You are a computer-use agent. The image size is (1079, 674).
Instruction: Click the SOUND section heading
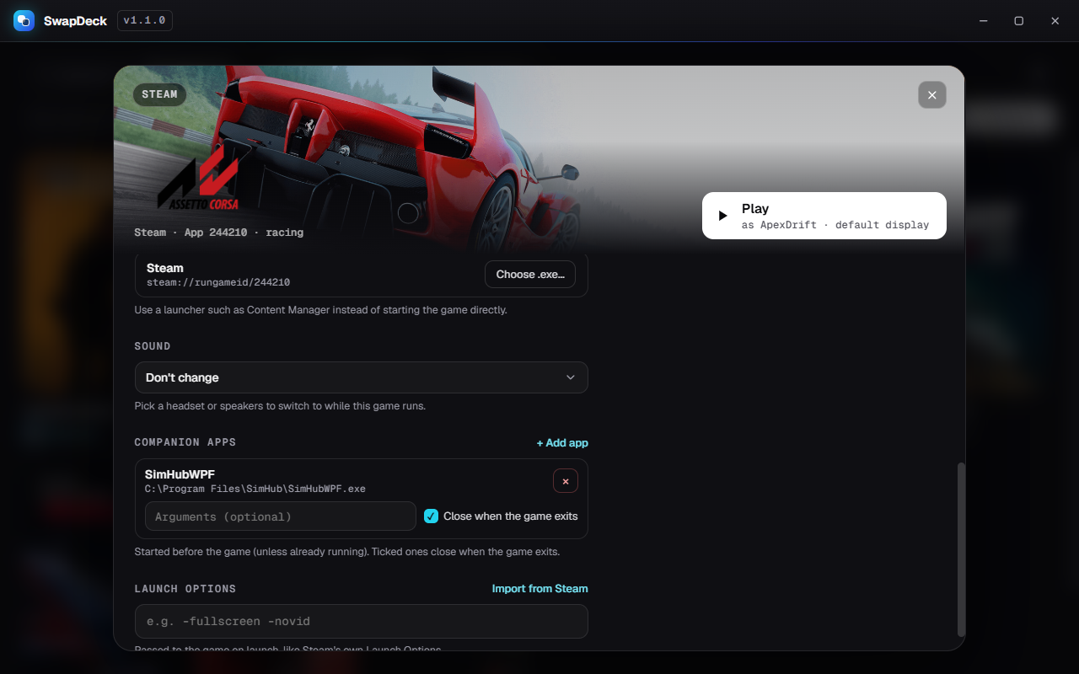pos(153,346)
